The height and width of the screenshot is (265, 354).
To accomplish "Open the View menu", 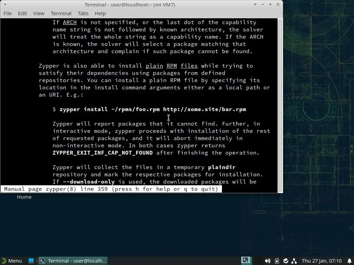I will point(39,13).
